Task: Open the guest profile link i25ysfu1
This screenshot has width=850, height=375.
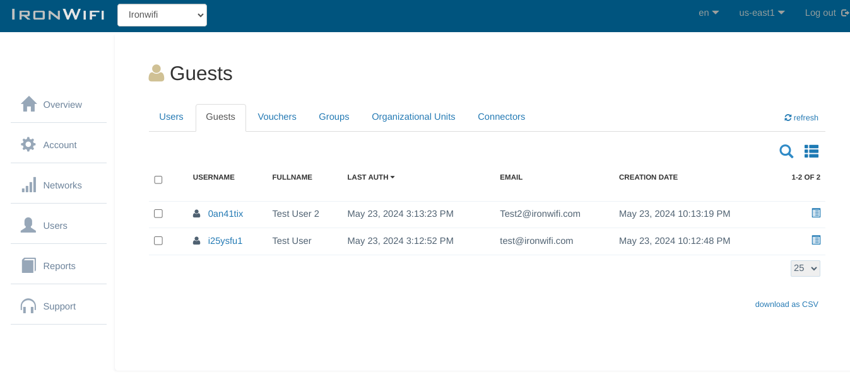Action: (x=225, y=240)
